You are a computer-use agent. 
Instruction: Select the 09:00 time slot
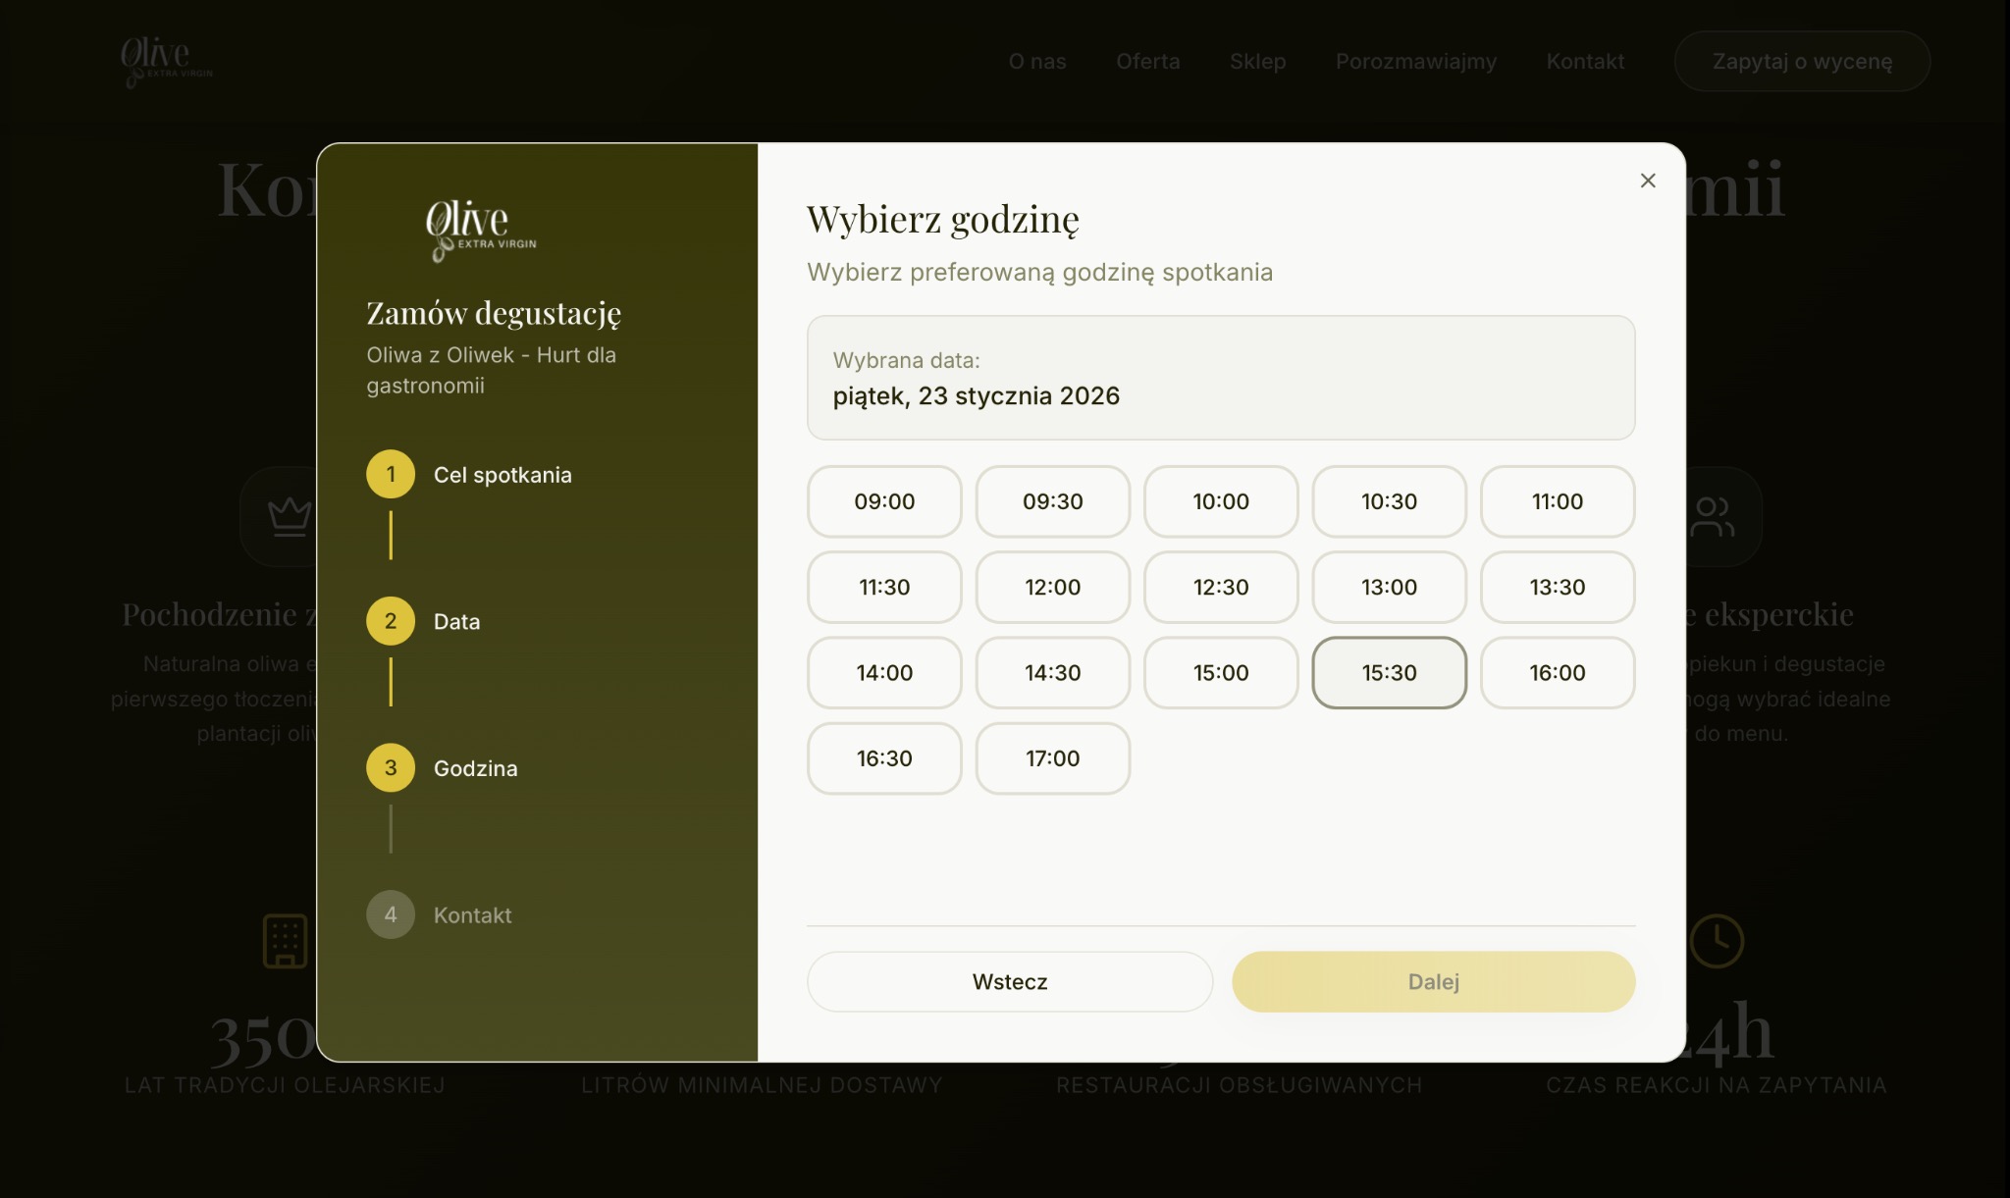tap(883, 501)
